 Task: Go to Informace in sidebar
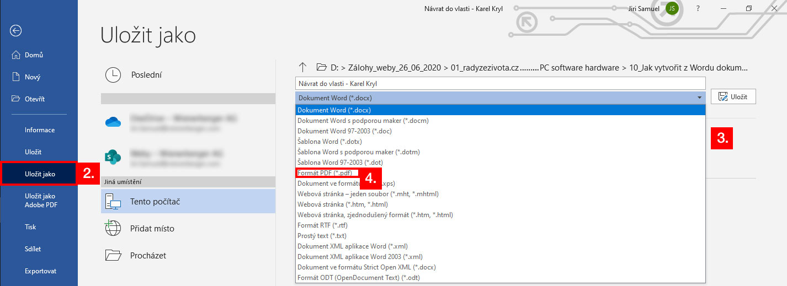39,130
